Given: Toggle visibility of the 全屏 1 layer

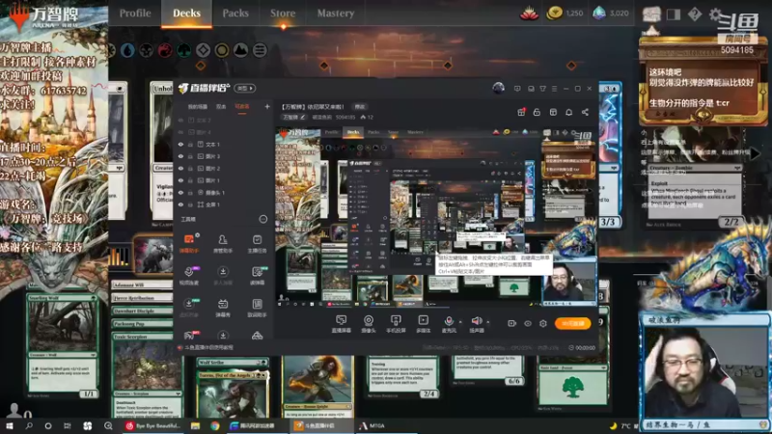Looking at the screenshot, I should click(180, 204).
